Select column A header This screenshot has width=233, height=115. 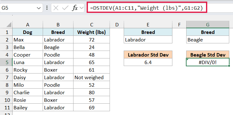pos(28,25)
